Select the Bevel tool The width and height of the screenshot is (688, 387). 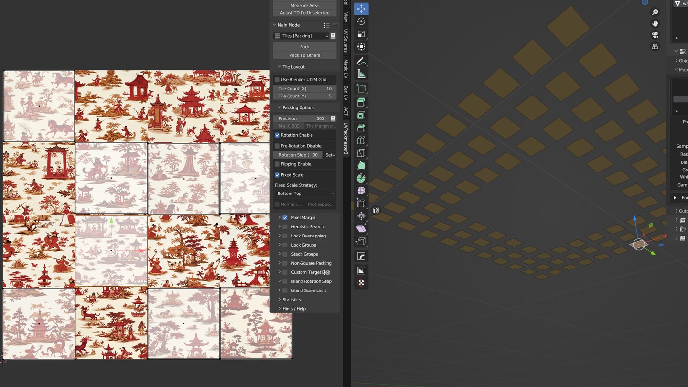(x=361, y=128)
